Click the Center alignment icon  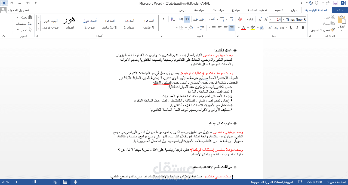(x=225, y=28)
